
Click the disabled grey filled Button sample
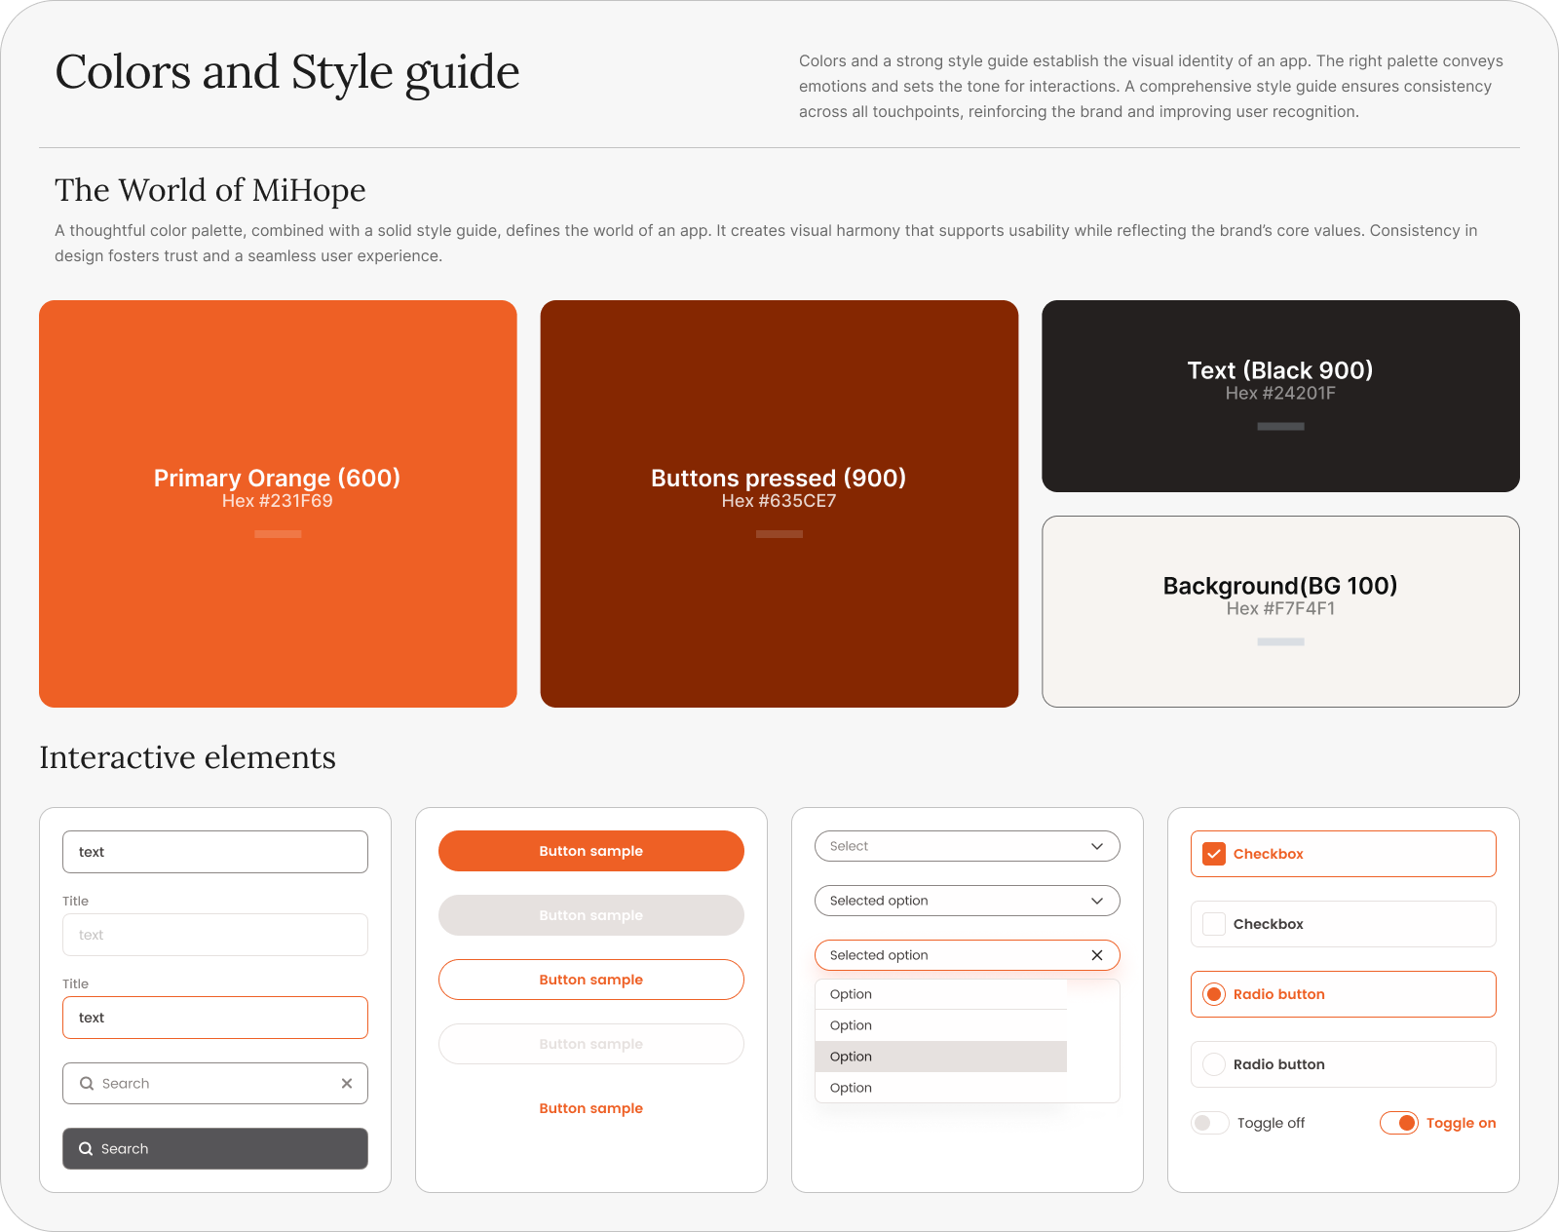click(x=591, y=915)
